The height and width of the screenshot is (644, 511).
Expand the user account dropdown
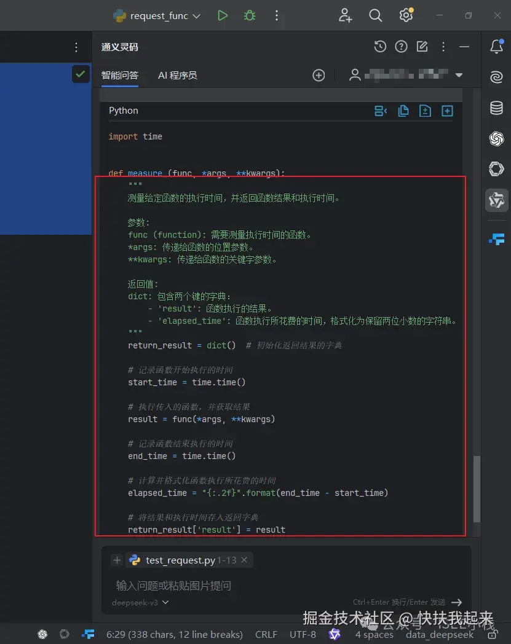(x=459, y=75)
